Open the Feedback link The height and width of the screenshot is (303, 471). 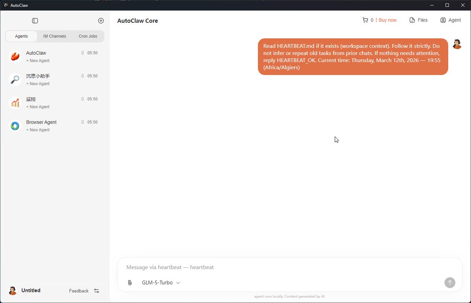tap(78, 291)
